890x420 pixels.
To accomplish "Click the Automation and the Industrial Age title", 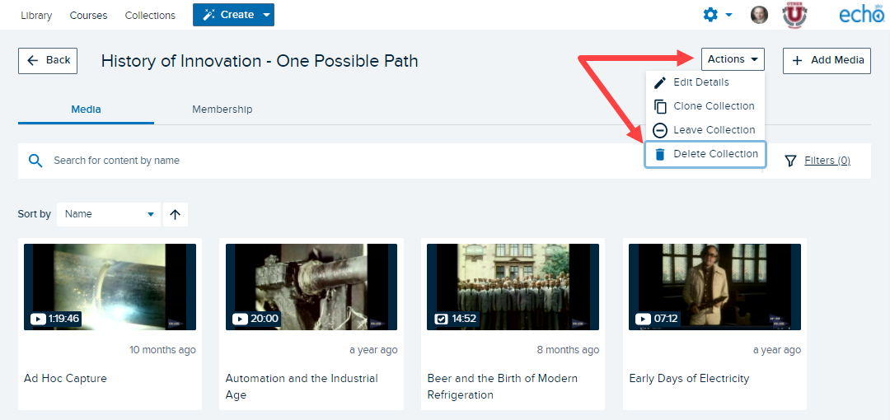I will pyautogui.click(x=302, y=386).
